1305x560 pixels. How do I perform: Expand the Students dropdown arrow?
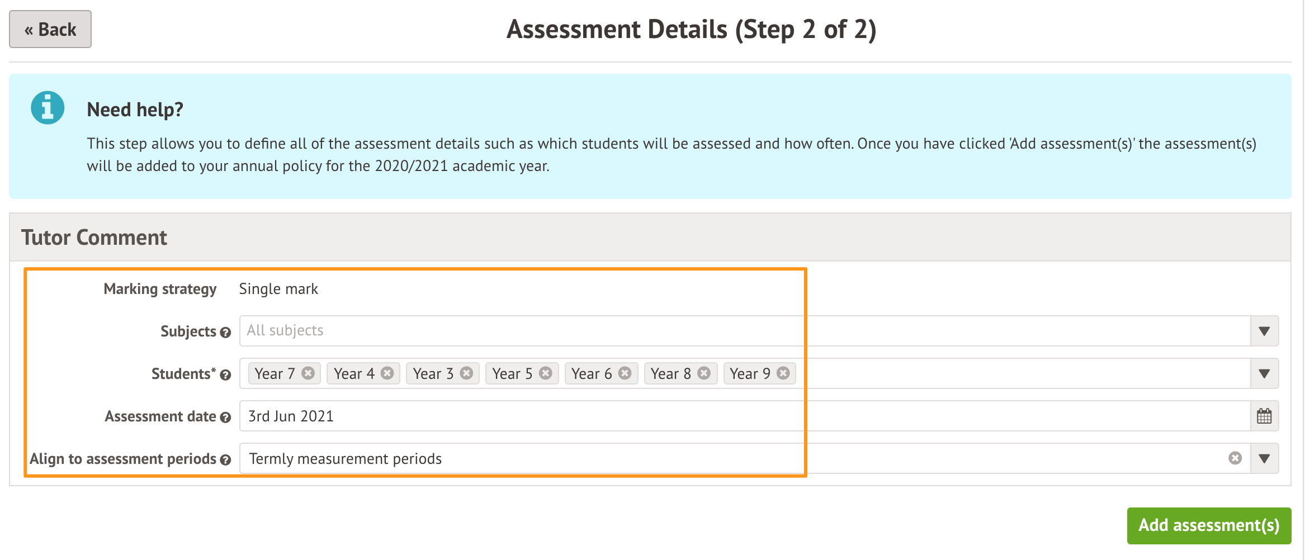pos(1264,374)
